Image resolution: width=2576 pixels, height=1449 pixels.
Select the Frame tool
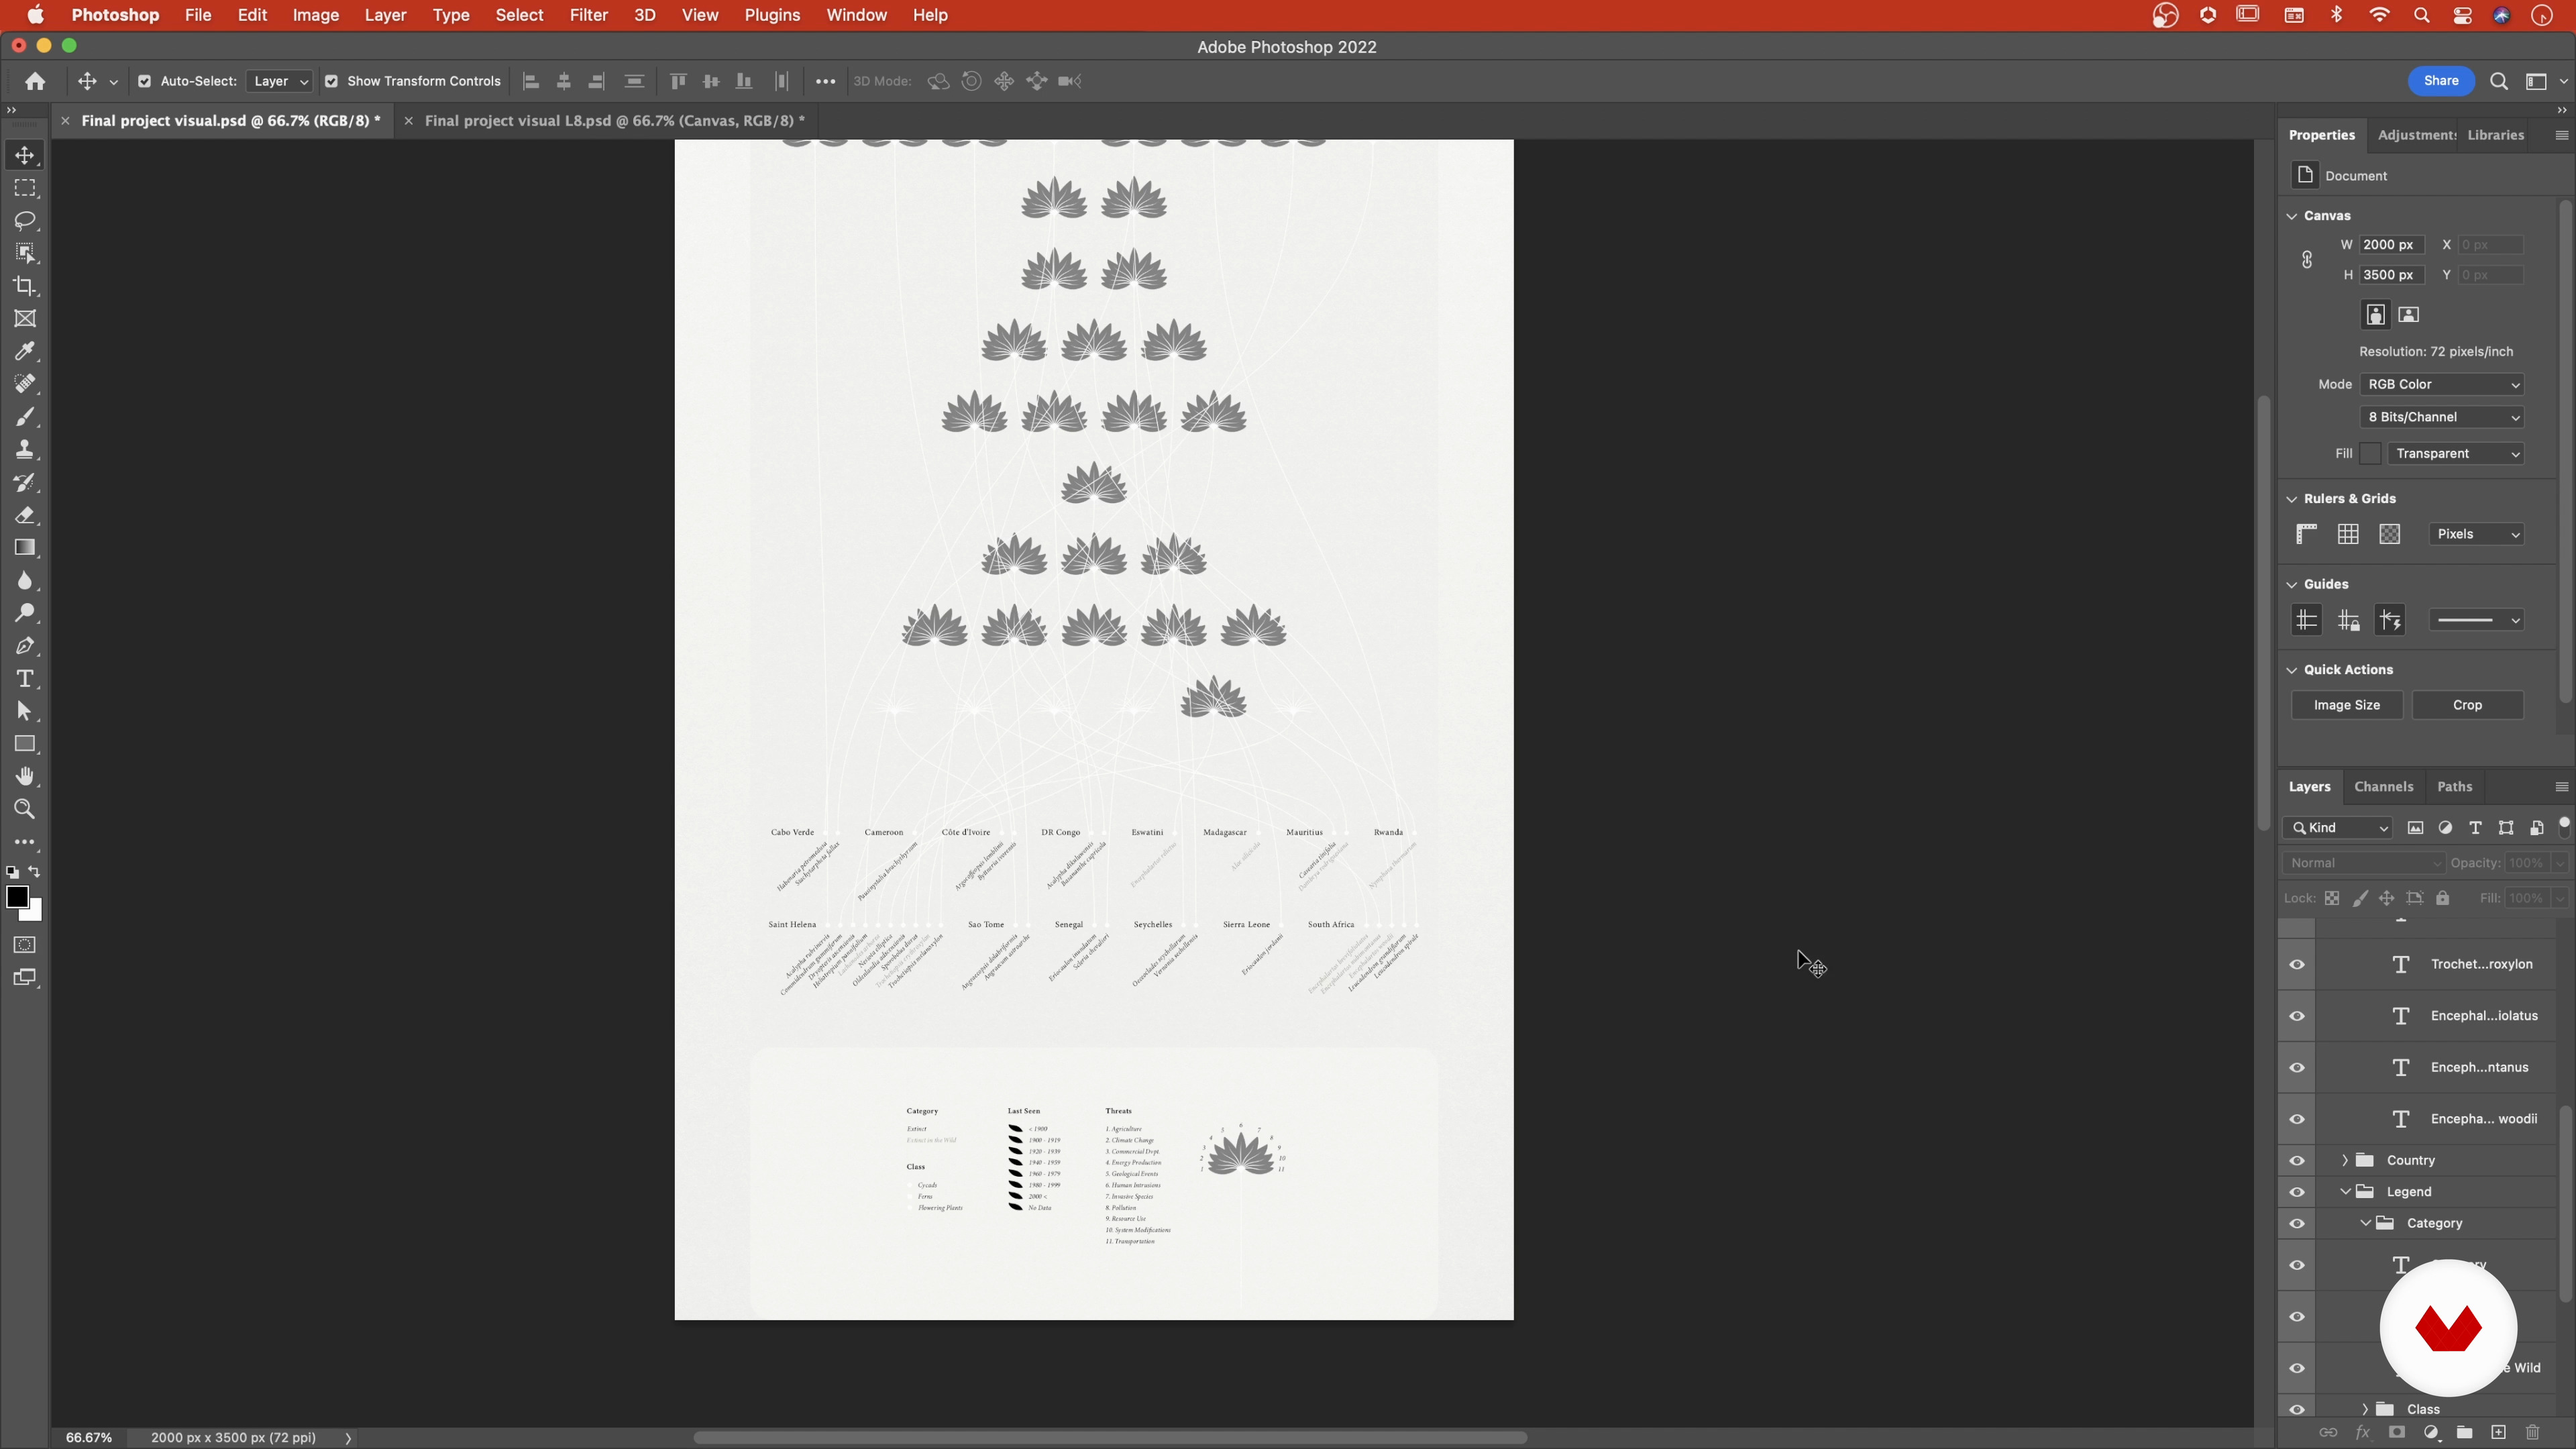(x=25, y=318)
